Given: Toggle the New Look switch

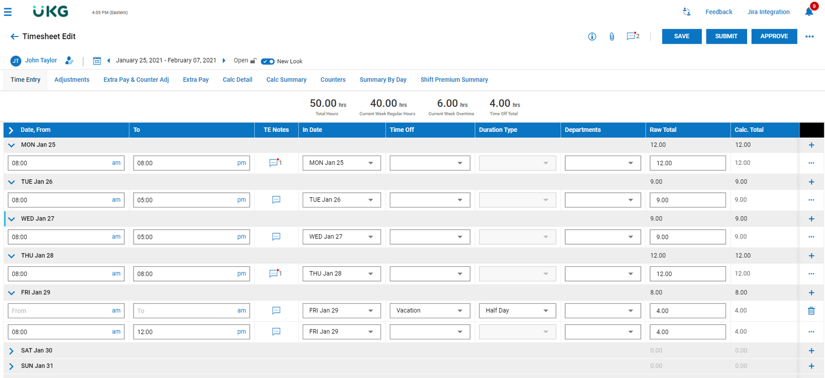Looking at the screenshot, I should pos(268,61).
